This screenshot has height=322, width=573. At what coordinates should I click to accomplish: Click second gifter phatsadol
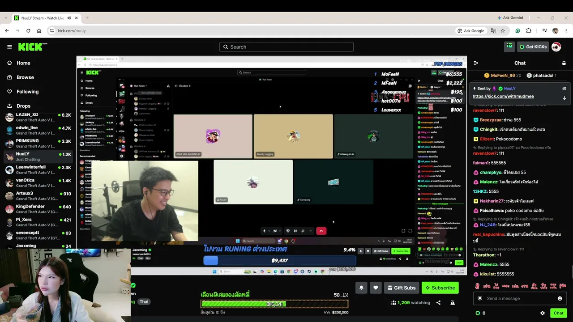541,76
